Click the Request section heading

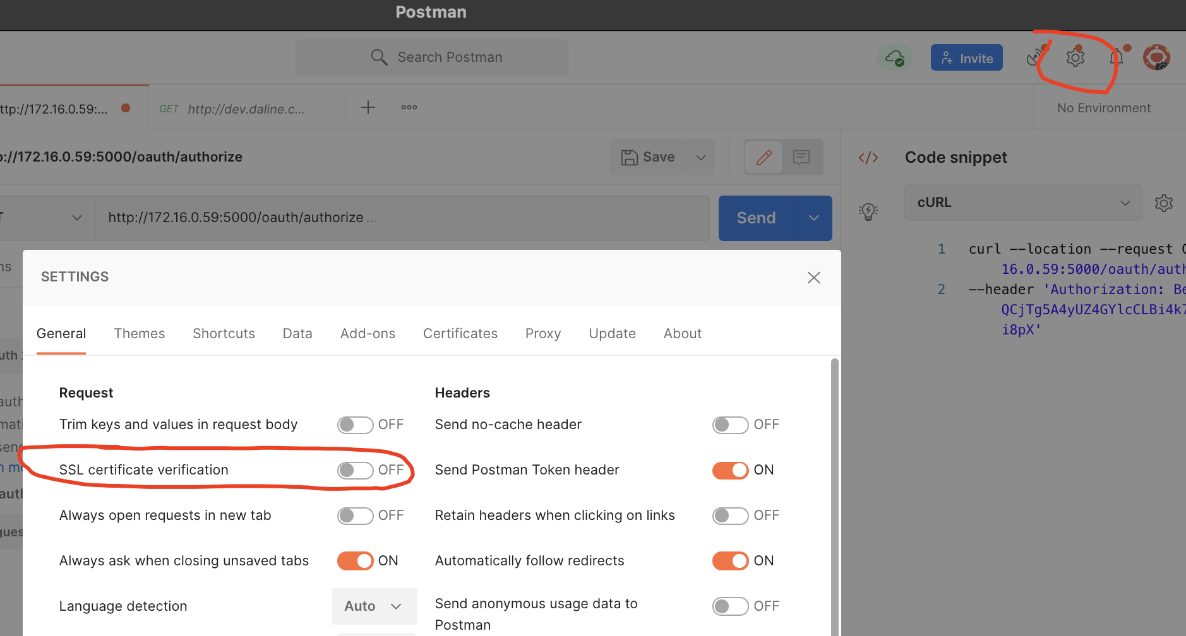click(x=86, y=393)
